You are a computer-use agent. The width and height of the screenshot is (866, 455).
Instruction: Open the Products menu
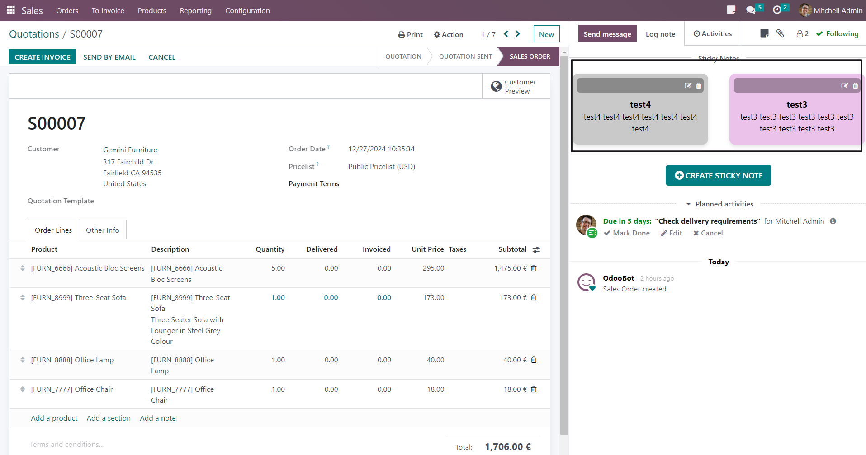pos(152,10)
